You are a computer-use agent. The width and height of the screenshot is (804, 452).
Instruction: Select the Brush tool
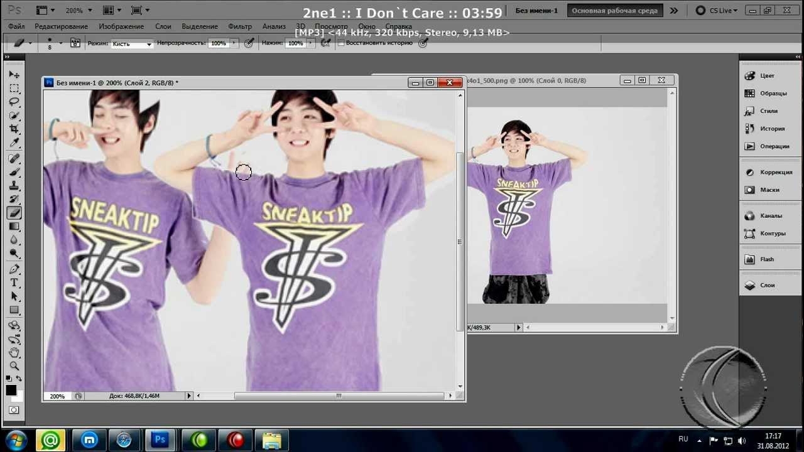pyautogui.click(x=14, y=172)
